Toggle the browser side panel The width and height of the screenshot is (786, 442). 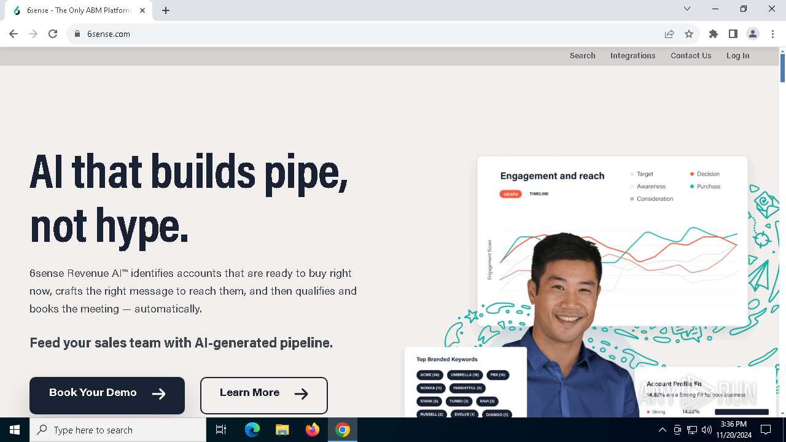pyautogui.click(x=733, y=34)
